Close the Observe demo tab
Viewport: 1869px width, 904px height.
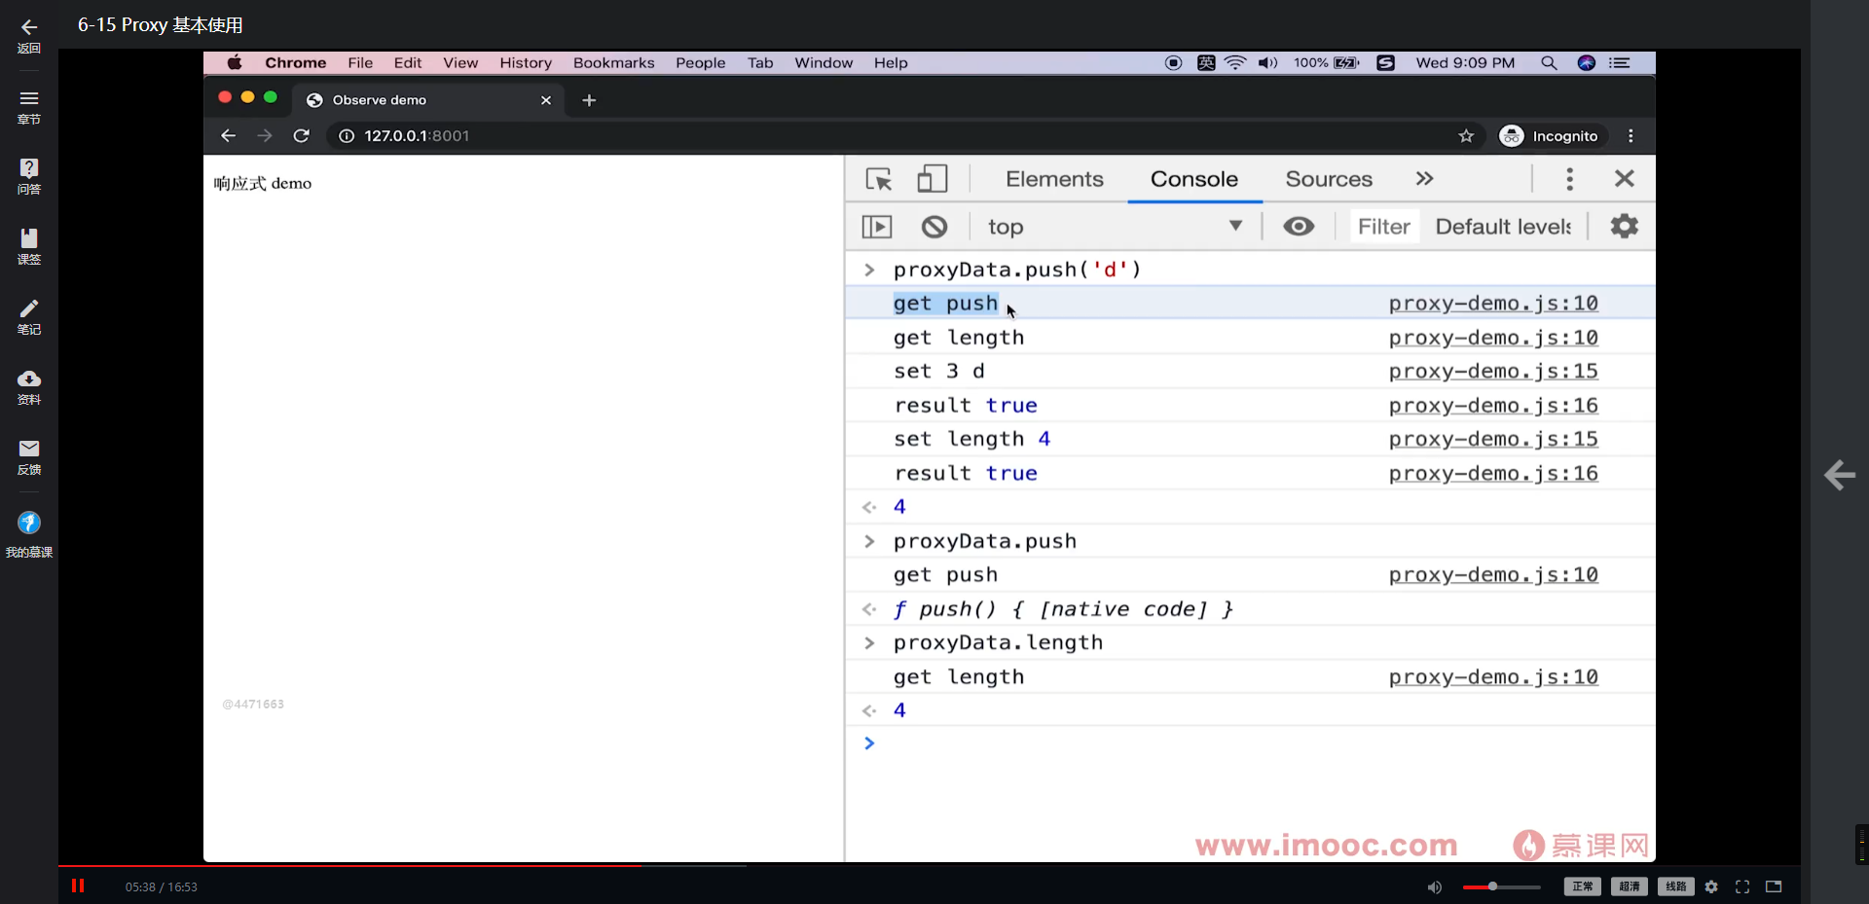(546, 100)
